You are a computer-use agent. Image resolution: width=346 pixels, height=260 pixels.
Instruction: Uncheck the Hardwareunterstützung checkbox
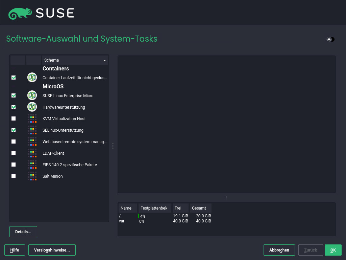pyautogui.click(x=14, y=107)
